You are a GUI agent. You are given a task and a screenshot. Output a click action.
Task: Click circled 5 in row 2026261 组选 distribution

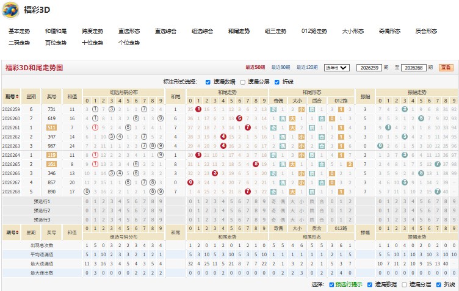[128, 128]
